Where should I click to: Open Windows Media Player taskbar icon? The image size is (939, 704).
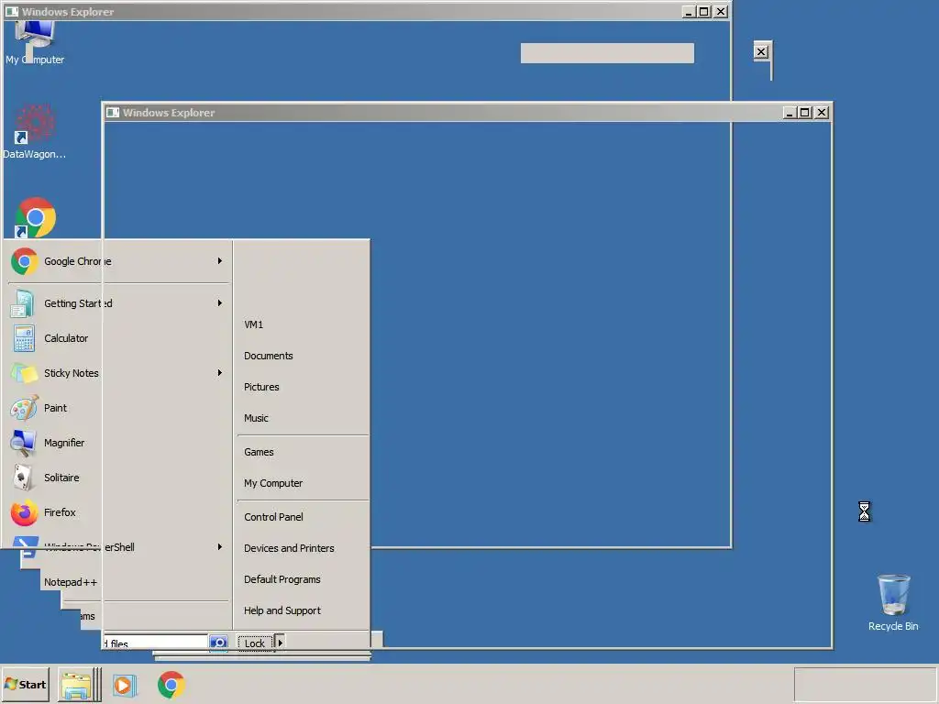click(124, 685)
